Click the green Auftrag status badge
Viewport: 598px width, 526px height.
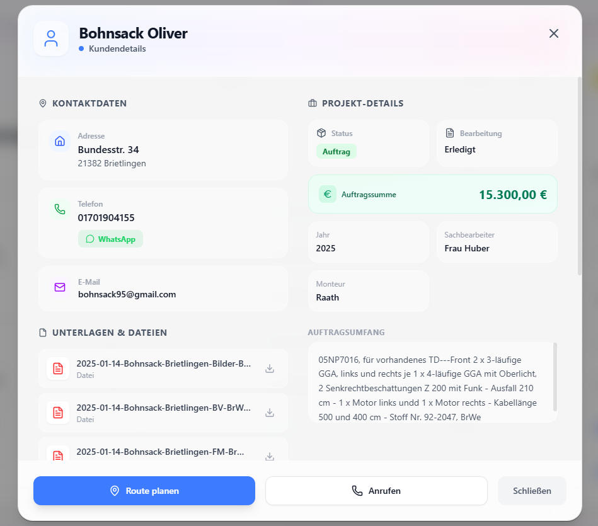click(336, 151)
